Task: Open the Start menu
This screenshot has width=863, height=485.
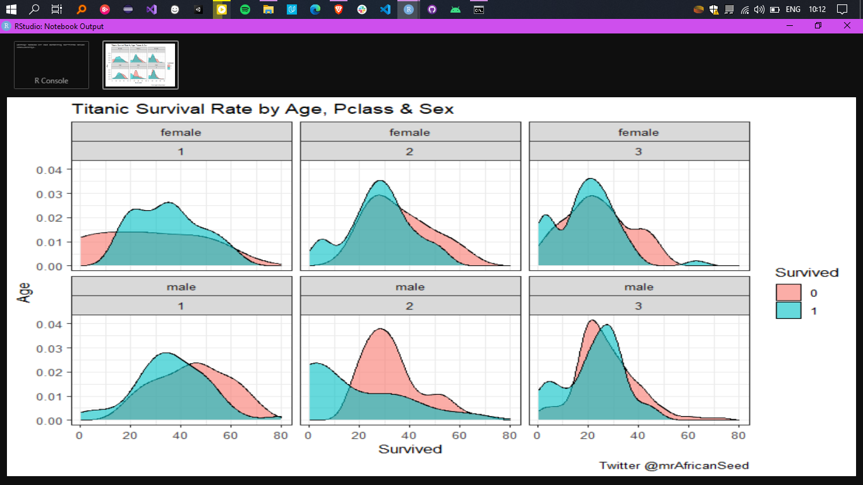Action: pyautogui.click(x=11, y=9)
